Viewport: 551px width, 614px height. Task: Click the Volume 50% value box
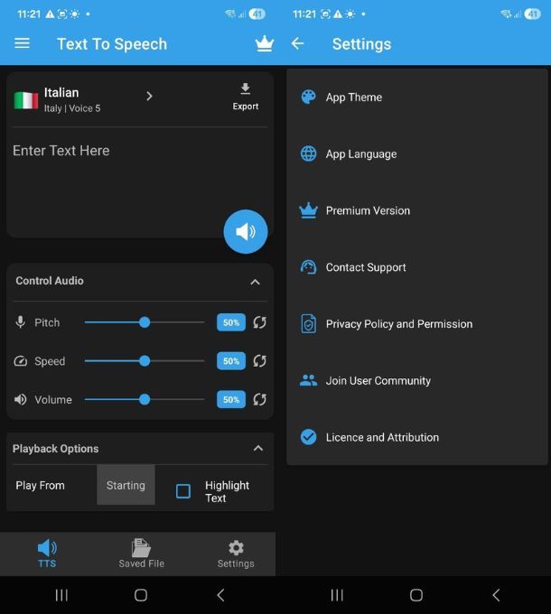[x=231, y=399]
